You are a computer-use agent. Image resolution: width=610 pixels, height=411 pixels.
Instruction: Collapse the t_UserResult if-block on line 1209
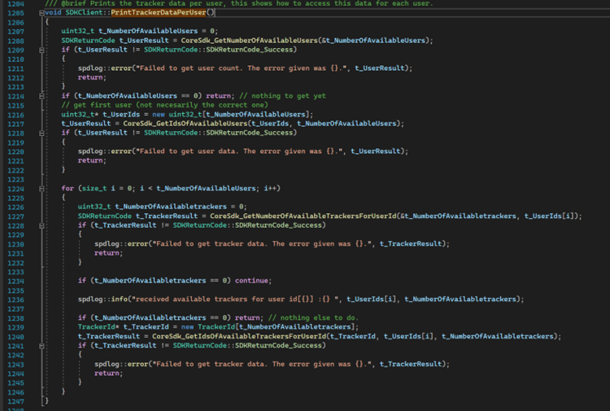coord(41,50)
